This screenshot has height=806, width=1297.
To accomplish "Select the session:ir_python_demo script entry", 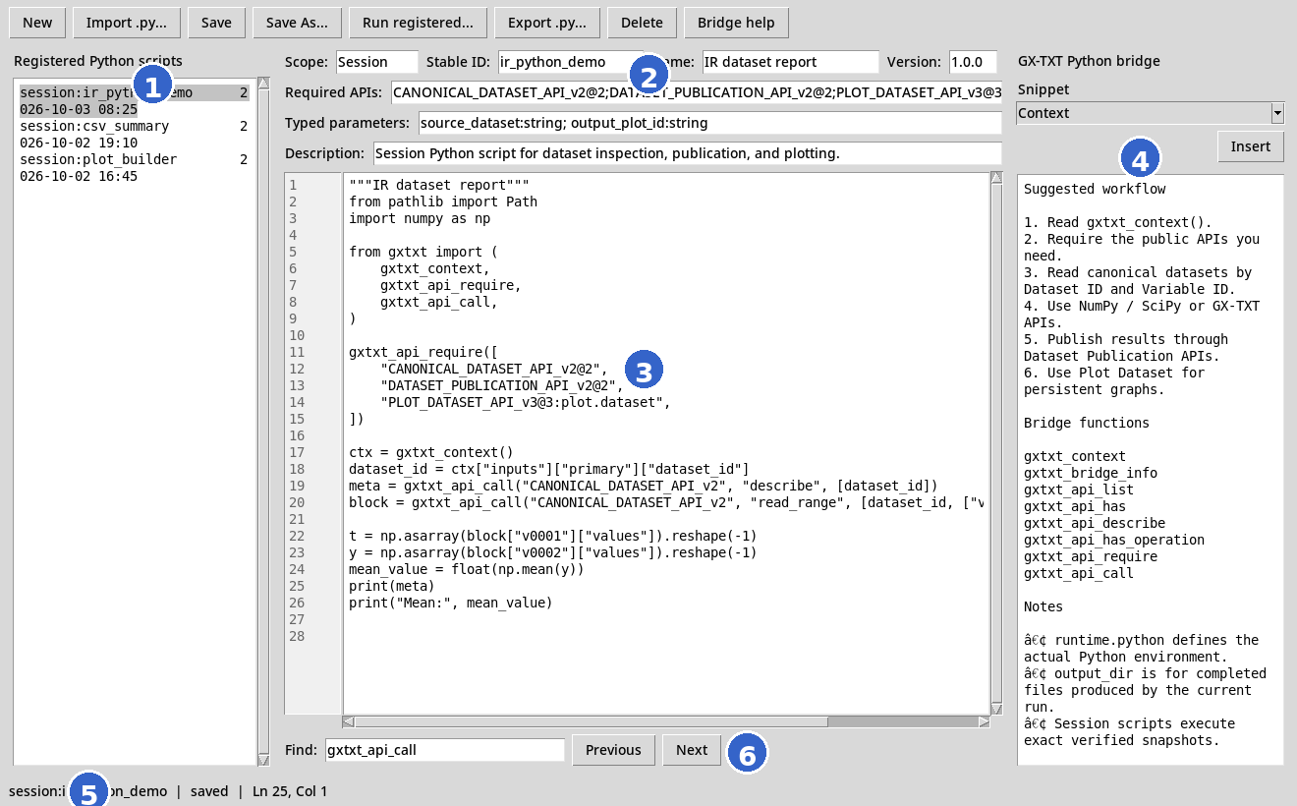I will click(x=134, y=101).
